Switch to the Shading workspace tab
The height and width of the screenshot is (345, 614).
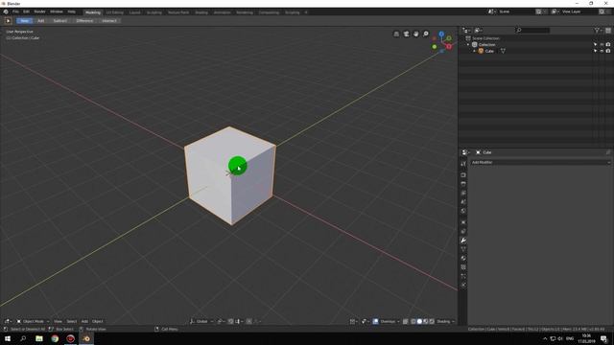[201, 12]
